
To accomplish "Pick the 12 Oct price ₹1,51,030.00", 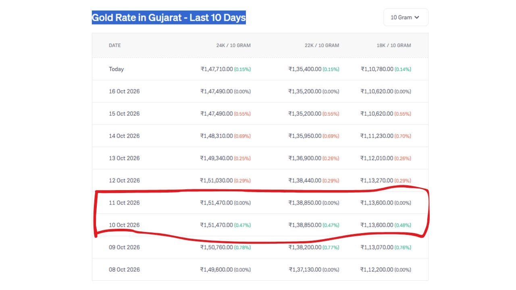I will click(216, 180).
